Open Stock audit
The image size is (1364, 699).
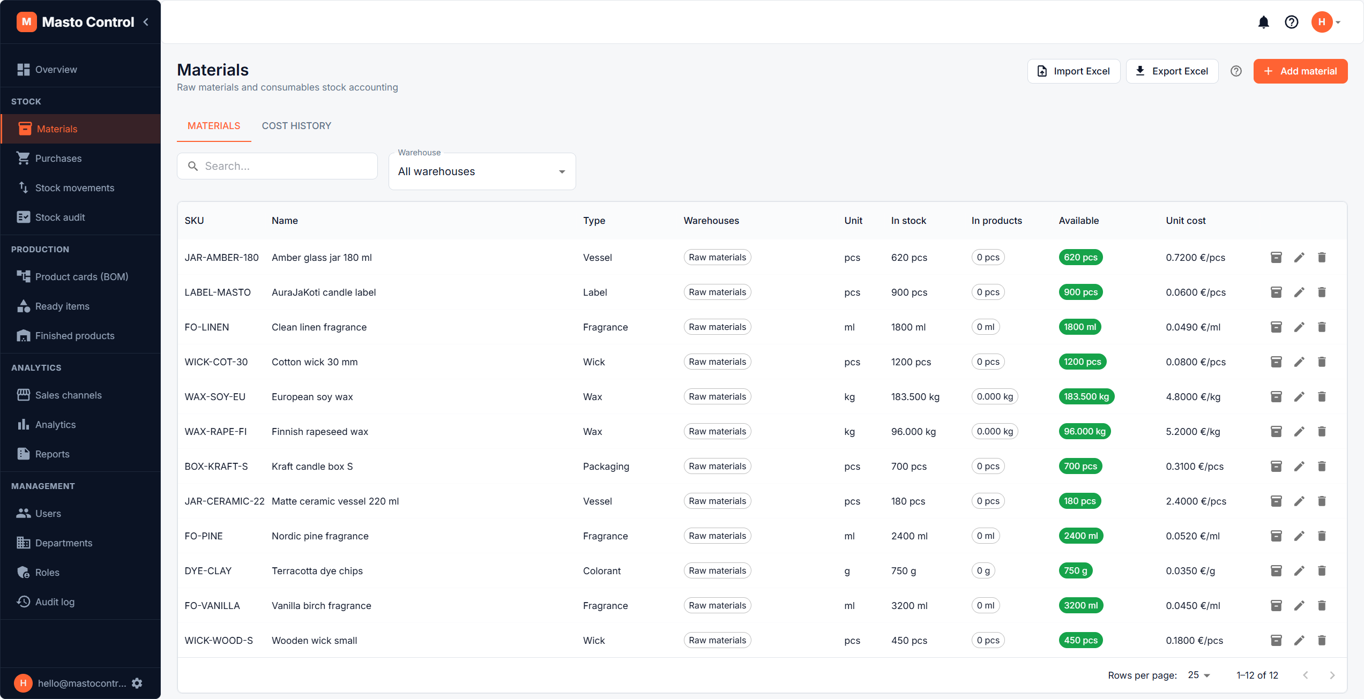click(x=80, y=217)
